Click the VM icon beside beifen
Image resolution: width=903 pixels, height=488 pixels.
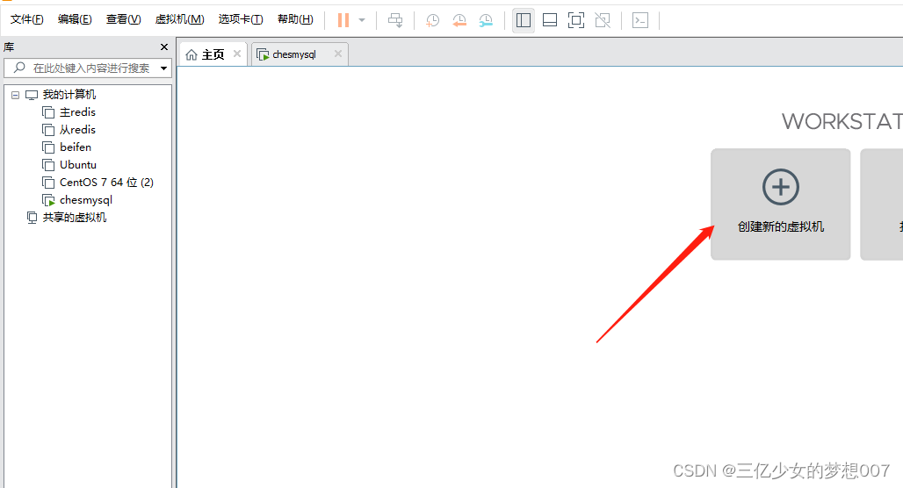tap(48, 147)
